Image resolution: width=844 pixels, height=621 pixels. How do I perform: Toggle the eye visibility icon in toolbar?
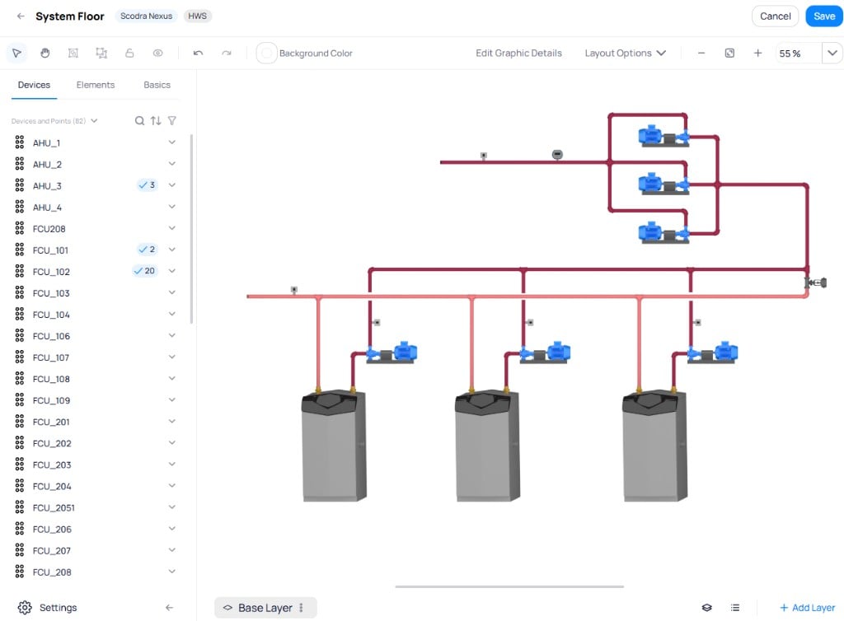[157, 54]
